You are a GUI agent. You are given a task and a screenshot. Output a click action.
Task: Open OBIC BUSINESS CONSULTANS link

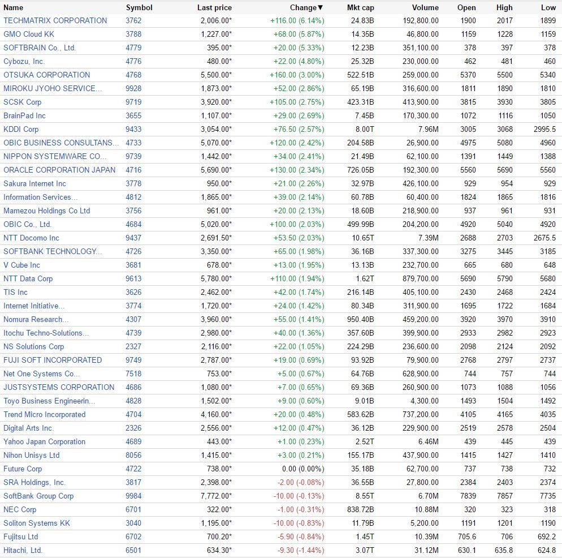tap(61, 143)
